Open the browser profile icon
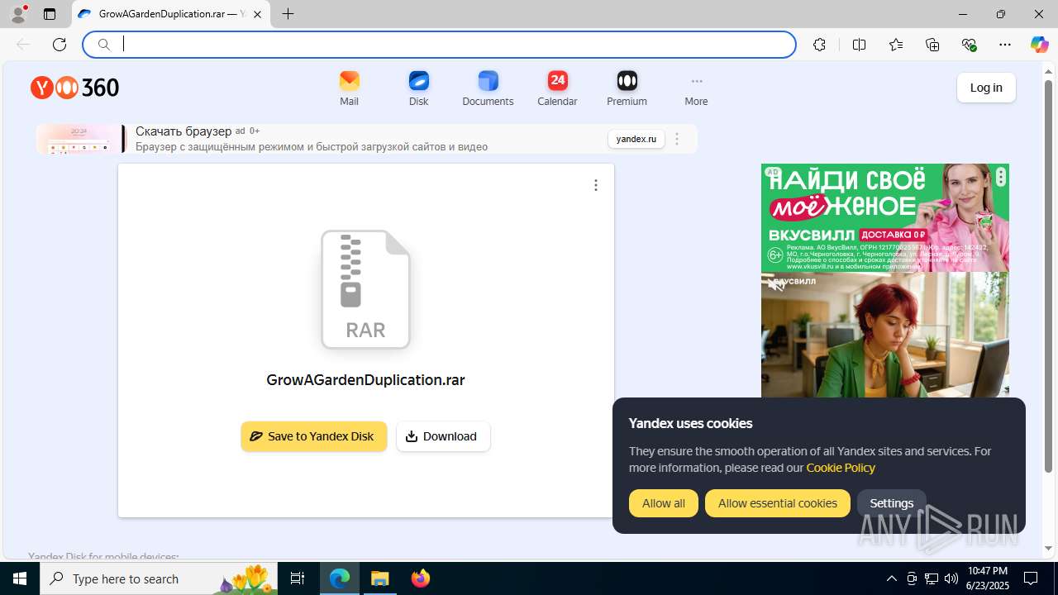The height and width of the screenshot is (595, 1058). click(x=18, y=14)
